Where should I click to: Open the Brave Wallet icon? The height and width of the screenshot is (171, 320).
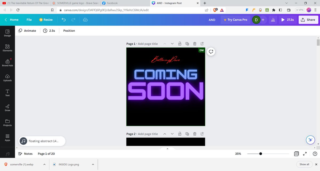(289, 10)
